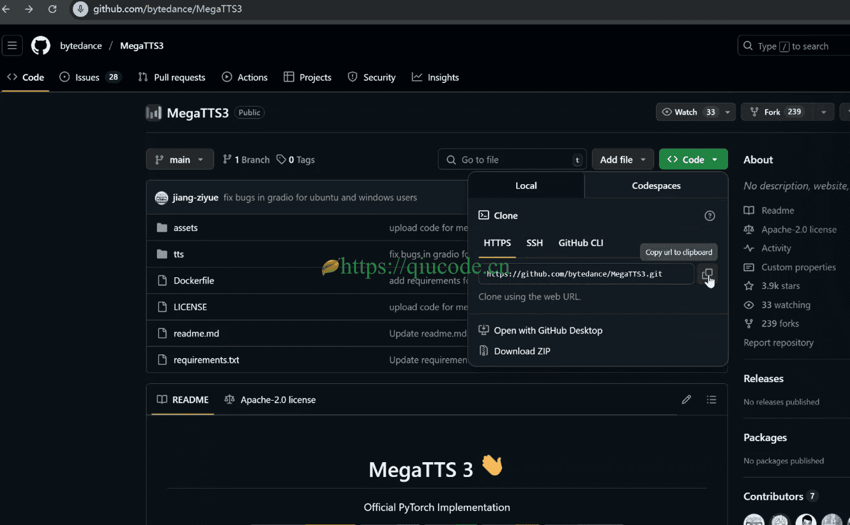Click the clone help question mark icon

point(710,216)
